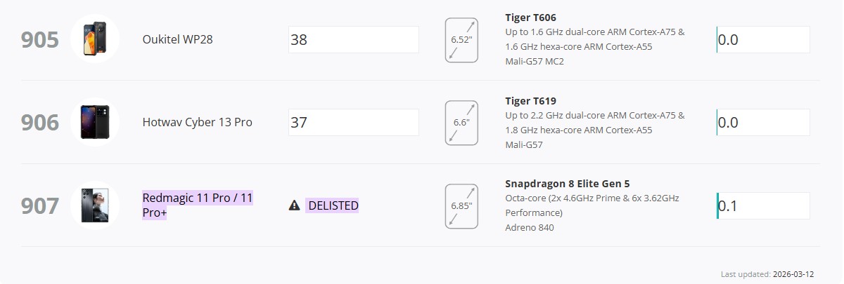This screenshot has height=284, width=844.
Task: Click the delisted warning triangle icon
Action: 295,205
